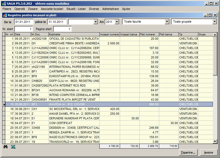Select row DIGISIGN nr.: 33408
Screen dimensions: 220x158
pos(109,128)
